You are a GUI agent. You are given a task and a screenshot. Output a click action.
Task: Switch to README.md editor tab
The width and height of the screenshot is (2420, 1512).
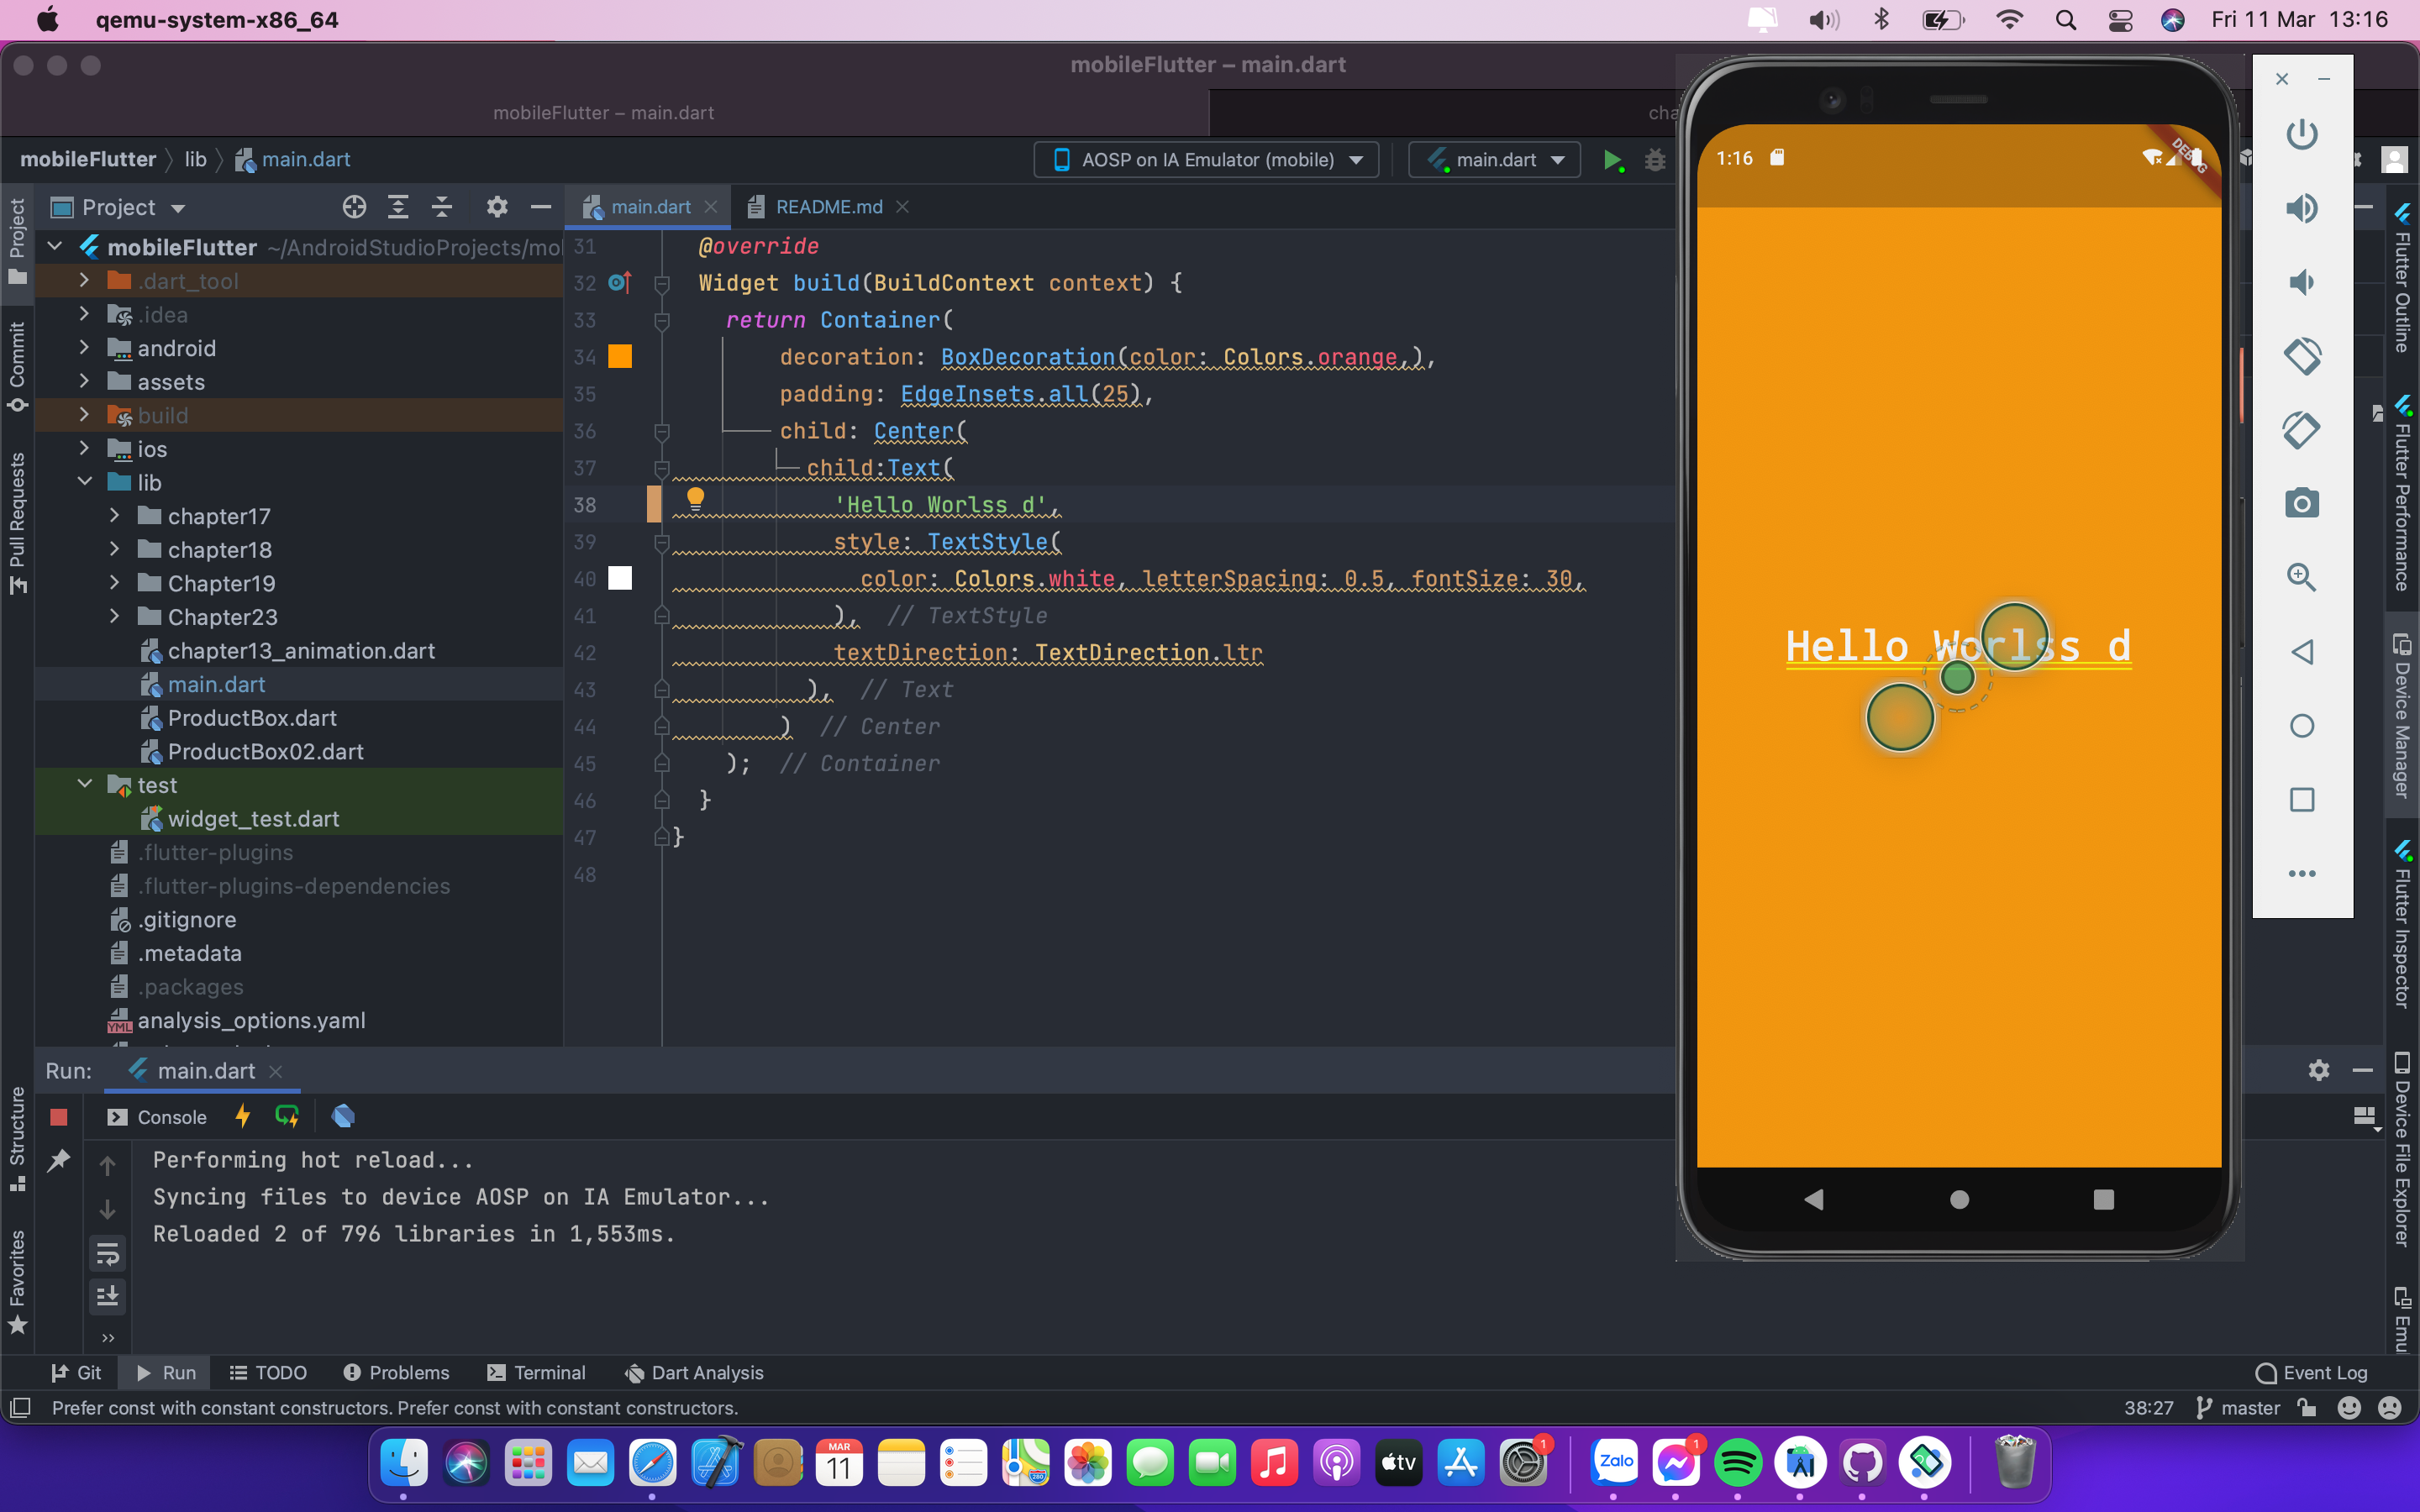(x=828, y=207)
